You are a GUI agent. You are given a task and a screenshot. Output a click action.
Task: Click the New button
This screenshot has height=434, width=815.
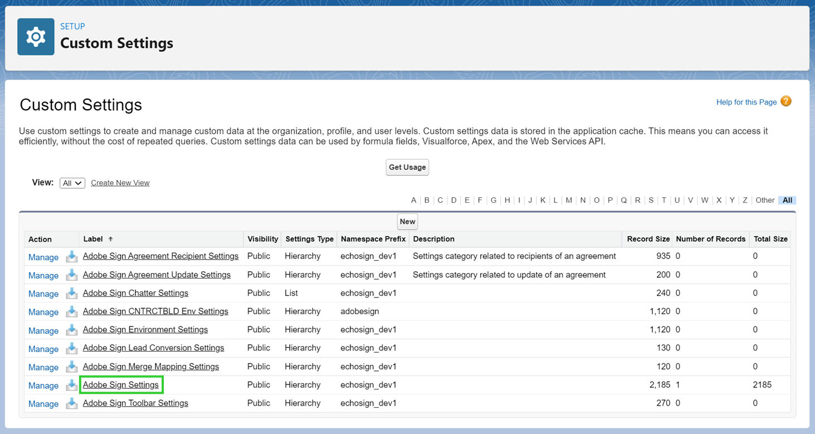coord(407,222)
